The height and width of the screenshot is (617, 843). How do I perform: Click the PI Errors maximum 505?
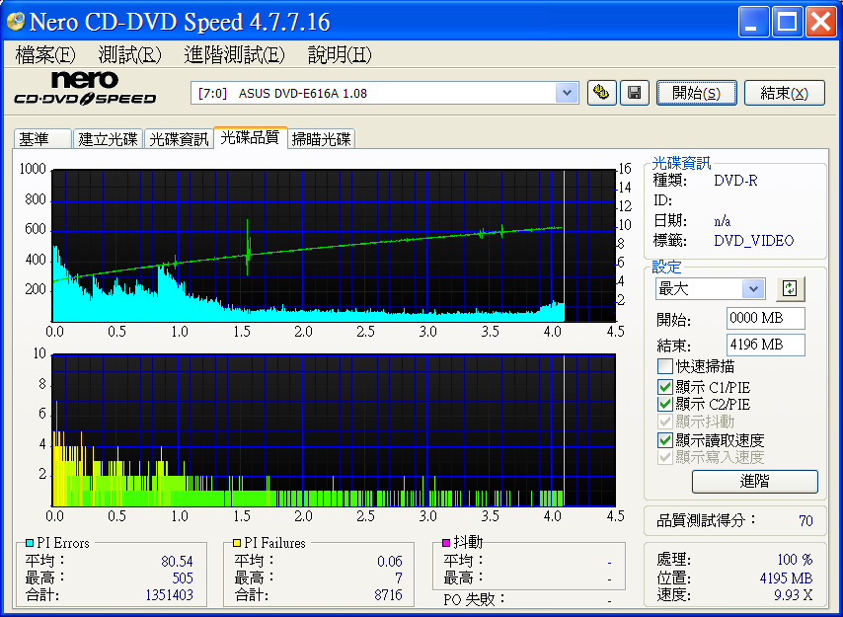(x=183, y=578)
